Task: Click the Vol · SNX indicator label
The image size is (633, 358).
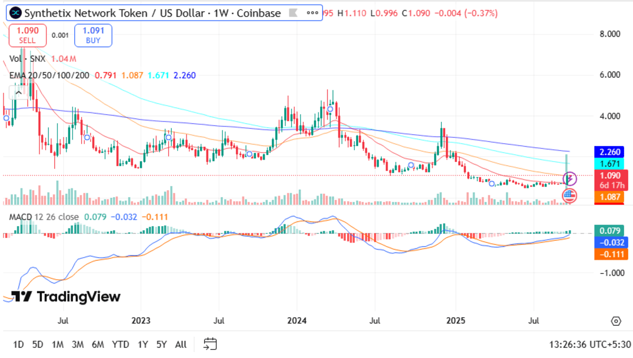Action: (x=27, y=59)
